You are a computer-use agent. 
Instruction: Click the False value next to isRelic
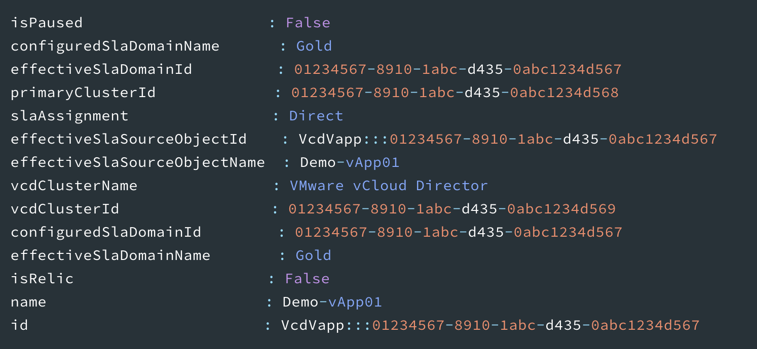pos(307,279)
